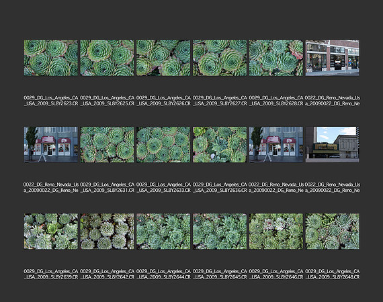Image resolution: width=383 pixels, height=302 pixels.
Task: Select the filename text ending 5L8Y2645.CR
Action: click(x=220, y=274)
